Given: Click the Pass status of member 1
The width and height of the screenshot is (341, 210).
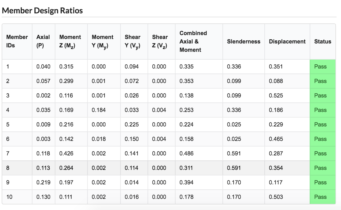Looking at the screenshot, I should [x=320, y=67].
